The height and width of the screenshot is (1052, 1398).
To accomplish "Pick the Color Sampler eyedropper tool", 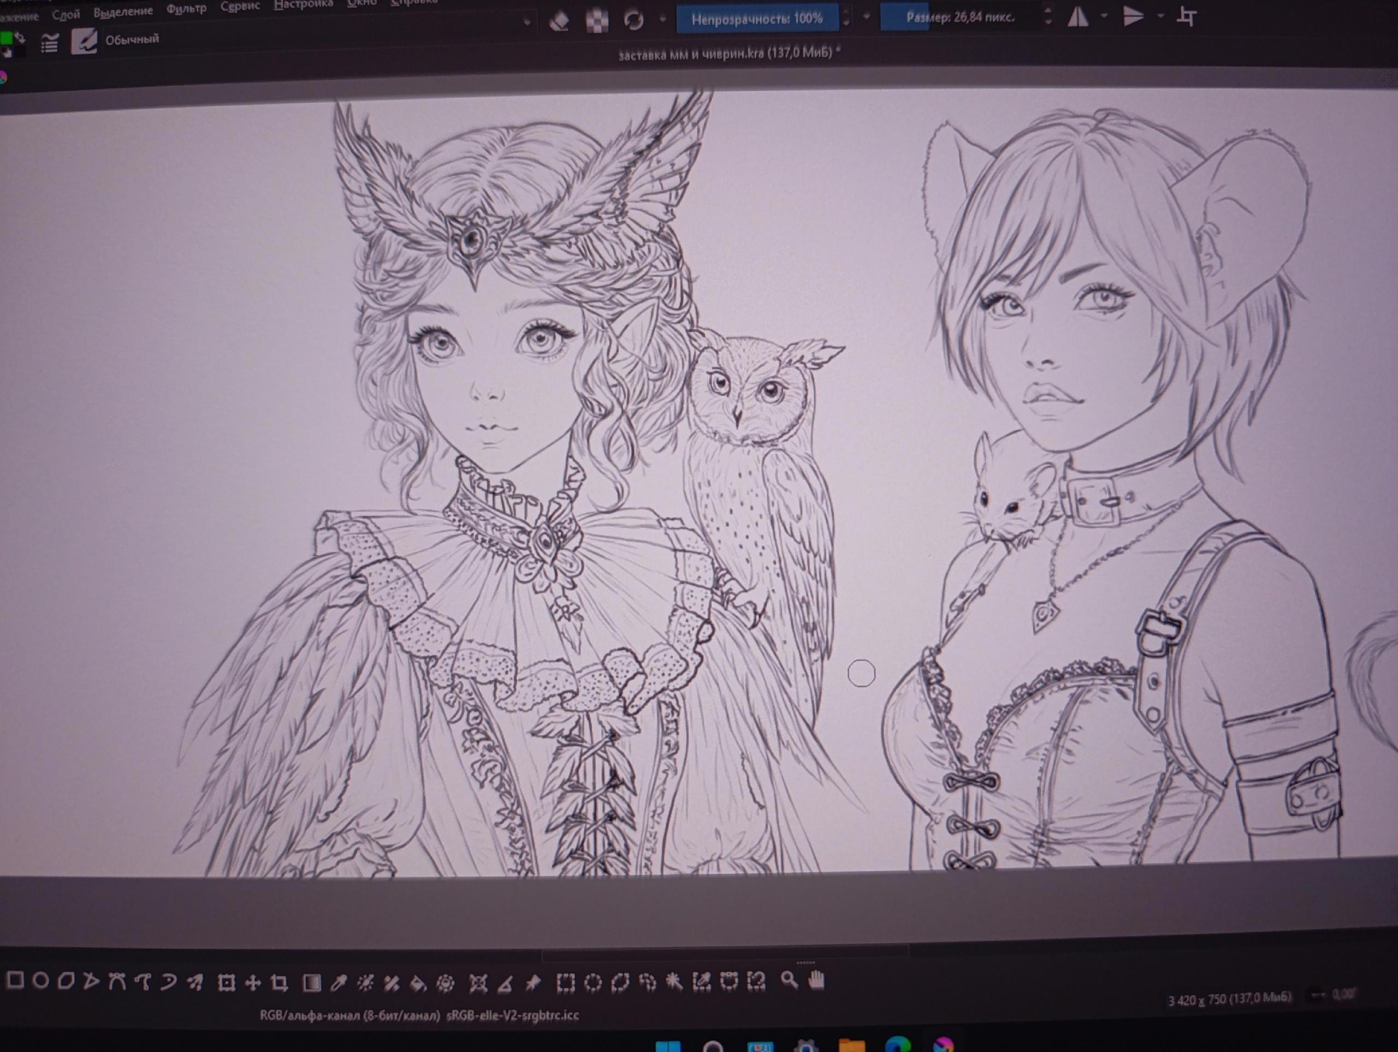I will [x=339, y=983].
